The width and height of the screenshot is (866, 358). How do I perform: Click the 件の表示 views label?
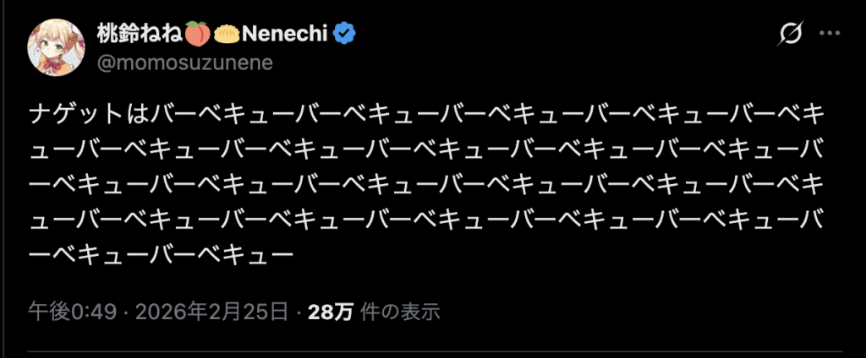[401, 312]
